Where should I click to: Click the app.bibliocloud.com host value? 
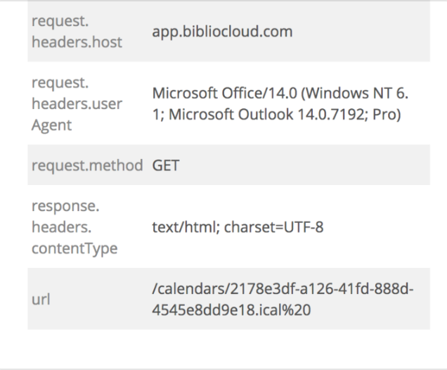[x=221, y=32]
